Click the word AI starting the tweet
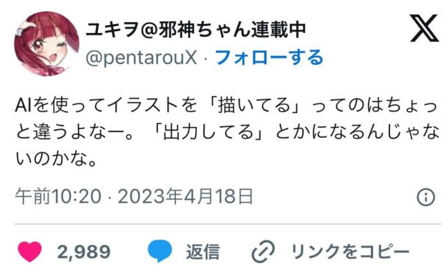Image resolution: width=442 pixels, height=269 pixels. pyautogui.click(x=23, y=106)
